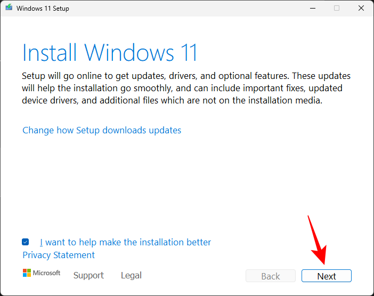Click the disabled Back button

tap(271, 276)
